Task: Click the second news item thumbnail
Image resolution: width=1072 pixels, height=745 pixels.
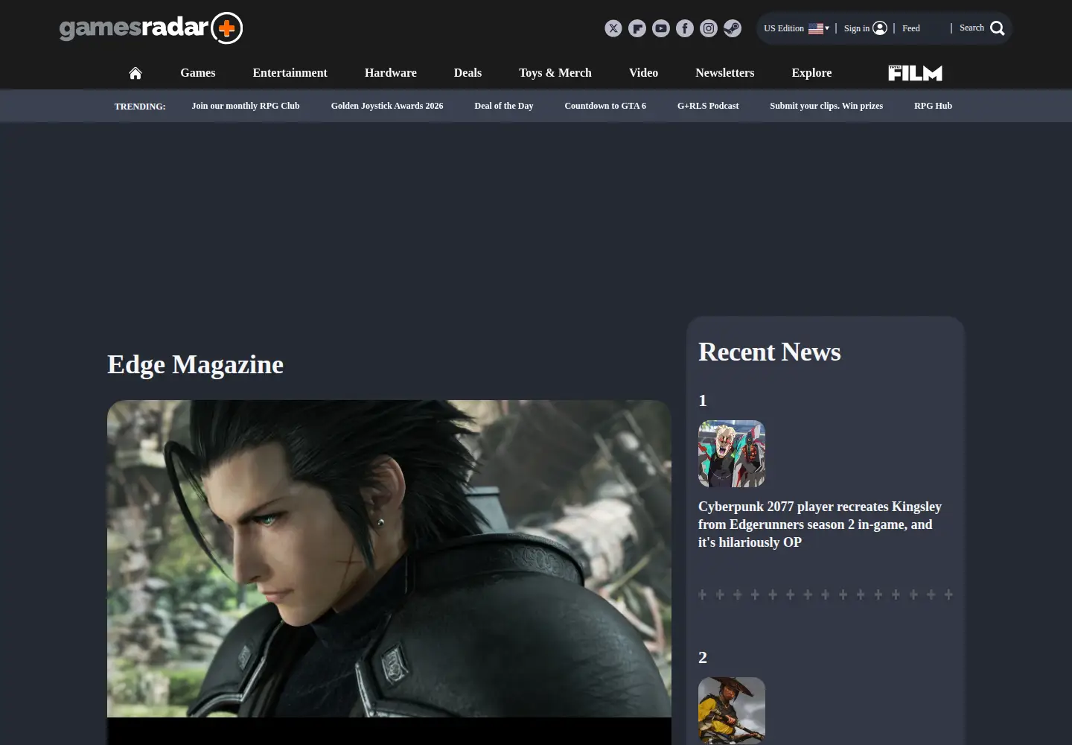Action: 732,710
